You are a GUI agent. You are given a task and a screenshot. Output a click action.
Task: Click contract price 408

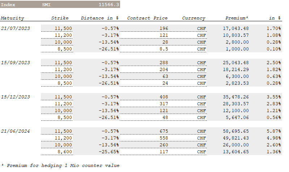point(163,97)
